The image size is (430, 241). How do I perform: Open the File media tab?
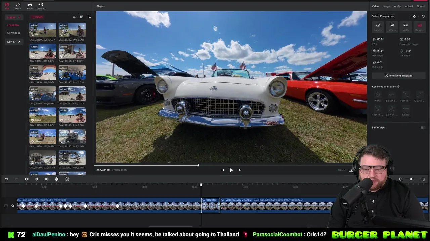tap(7, 6)
